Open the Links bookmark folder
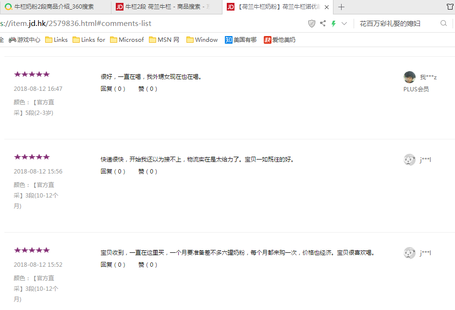Viewport: 455px width, 310px height. (x=56, y=40)
